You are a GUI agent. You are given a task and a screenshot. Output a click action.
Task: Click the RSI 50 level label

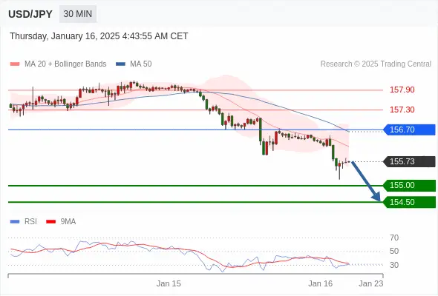click(x=394, y=251)
